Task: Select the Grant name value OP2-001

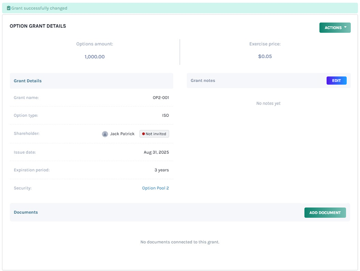Action: [x=160, y=98]
